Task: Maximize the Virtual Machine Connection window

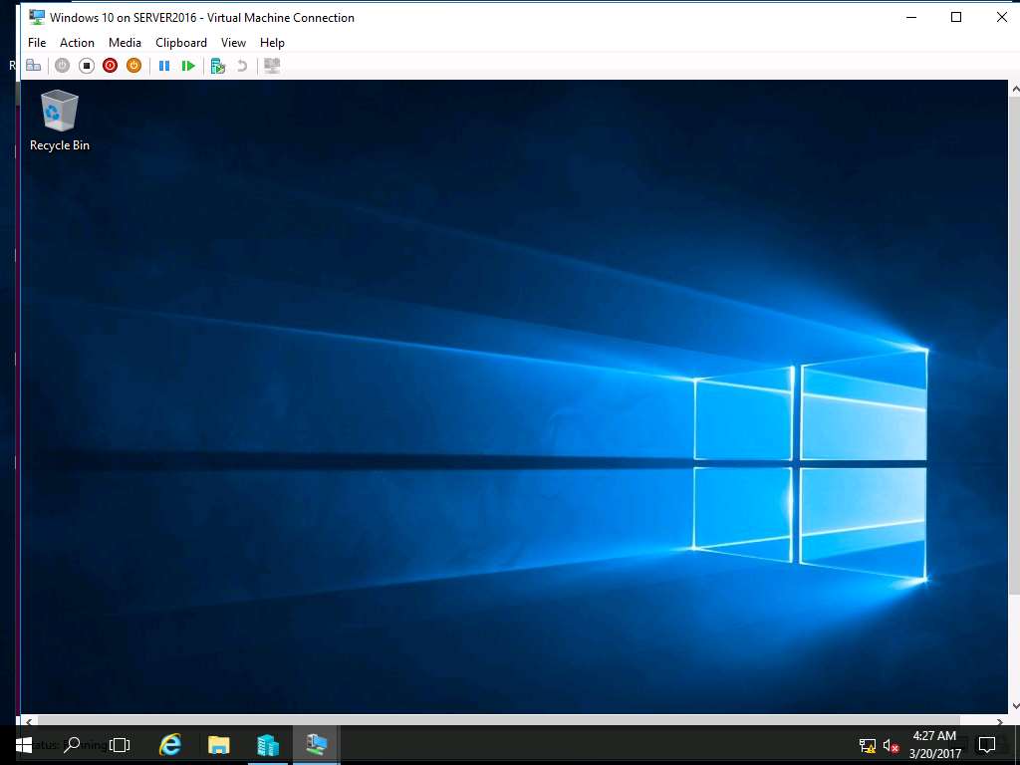Action: tap(956, 17)
